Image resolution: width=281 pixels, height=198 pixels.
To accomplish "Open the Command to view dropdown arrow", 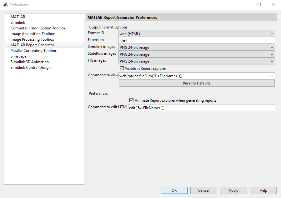I will (x=272, y=76).
